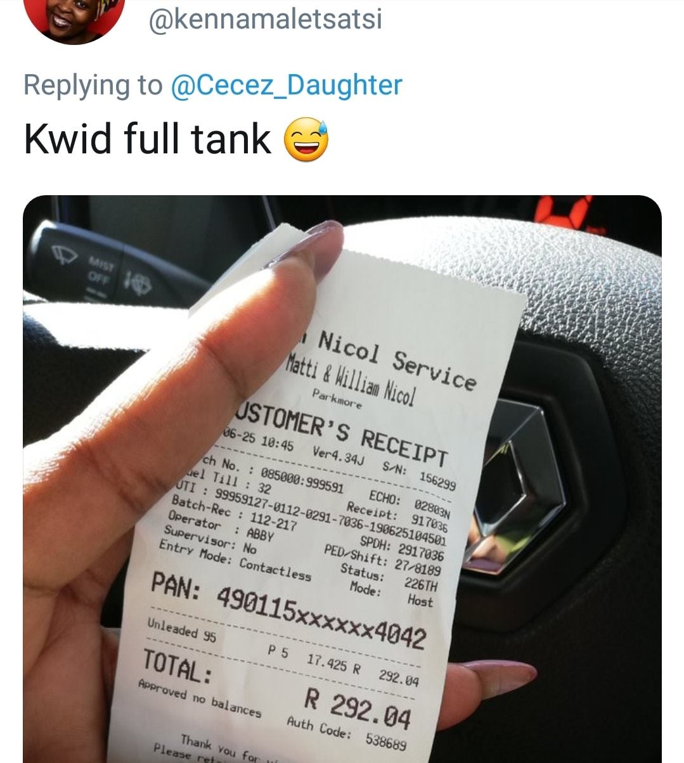Tap the 'Nicol Service' receipt header
This screenshot has width=684, height=763.
[395, 359]
